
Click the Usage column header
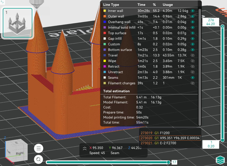click(168, 5)
